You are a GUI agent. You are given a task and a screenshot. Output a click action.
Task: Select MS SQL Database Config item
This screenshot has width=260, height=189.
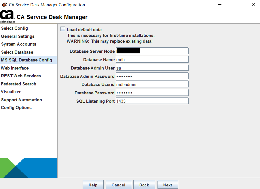click(26, 60)
